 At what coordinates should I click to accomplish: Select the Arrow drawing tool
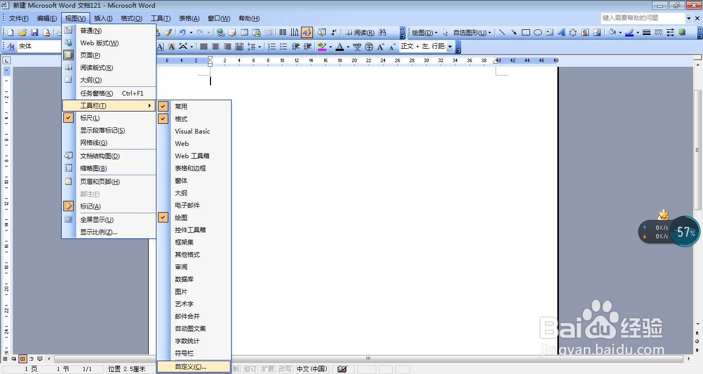tap(514, 32)
